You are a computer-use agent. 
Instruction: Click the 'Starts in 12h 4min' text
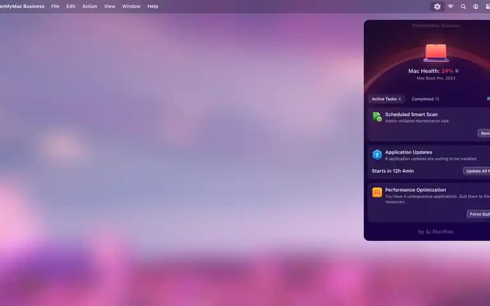point(393,171)
